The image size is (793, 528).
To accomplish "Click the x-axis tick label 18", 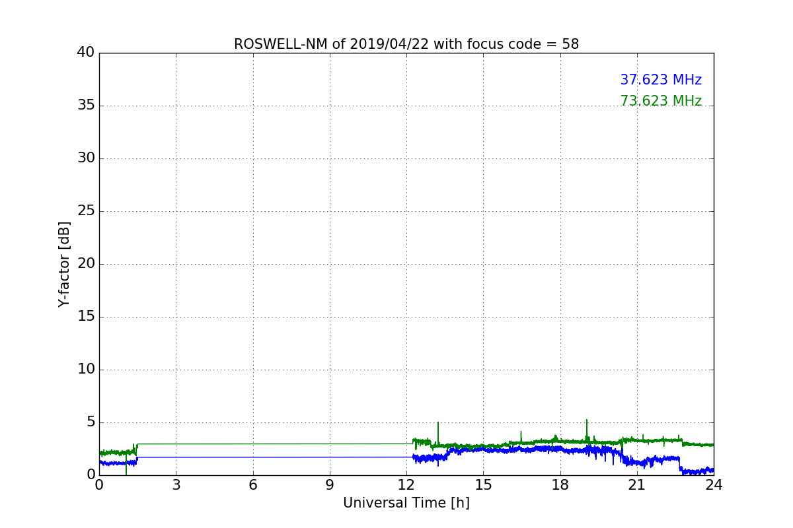I will click(x=560, y=485).
